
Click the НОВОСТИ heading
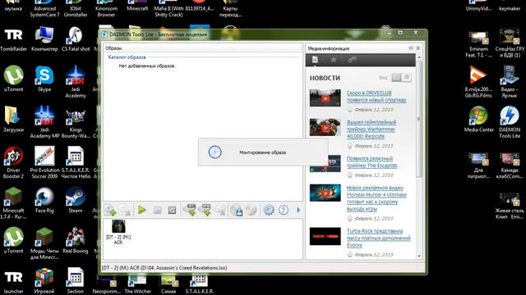click(325, 78)
